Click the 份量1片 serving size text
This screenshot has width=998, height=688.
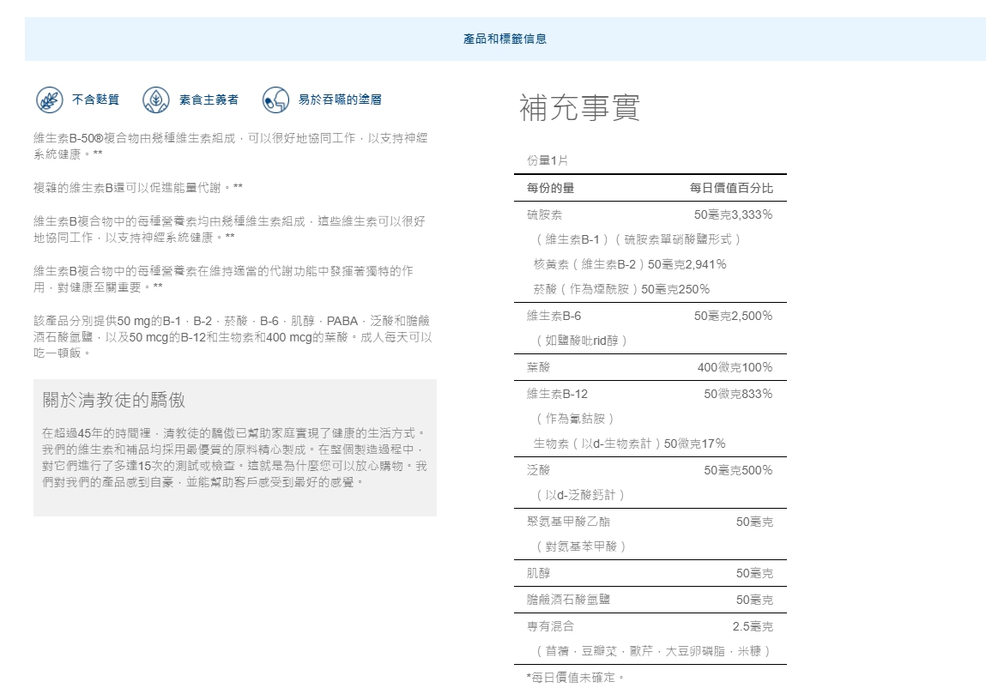coord(547,160)
